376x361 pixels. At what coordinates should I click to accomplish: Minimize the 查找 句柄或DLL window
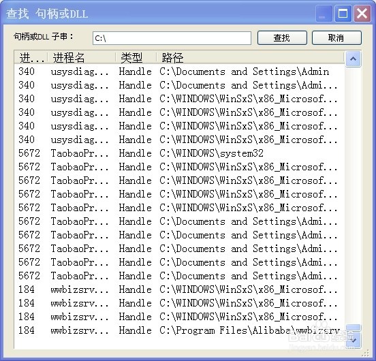(x=324, y=13)
